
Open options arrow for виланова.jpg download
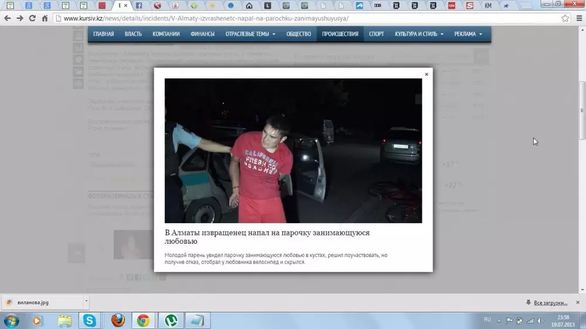86,302
